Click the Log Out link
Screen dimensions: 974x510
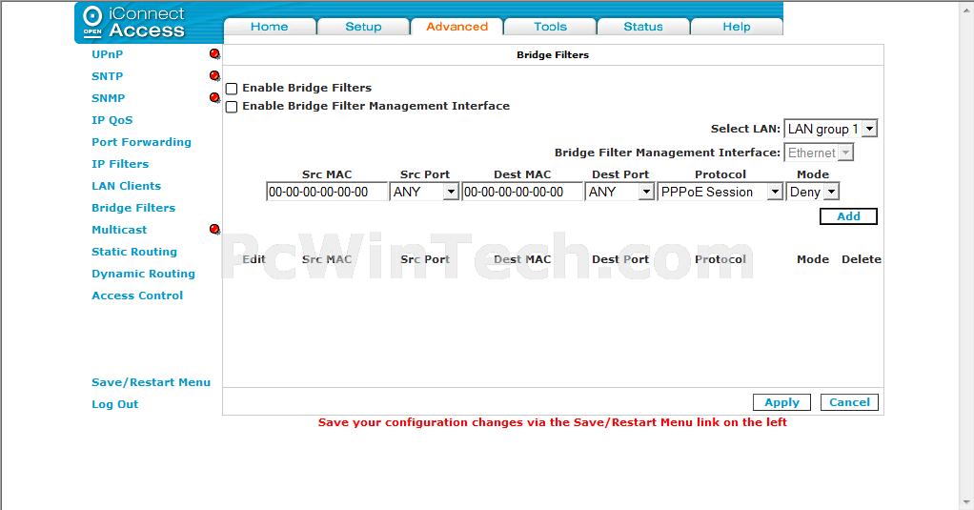(115, 404)
